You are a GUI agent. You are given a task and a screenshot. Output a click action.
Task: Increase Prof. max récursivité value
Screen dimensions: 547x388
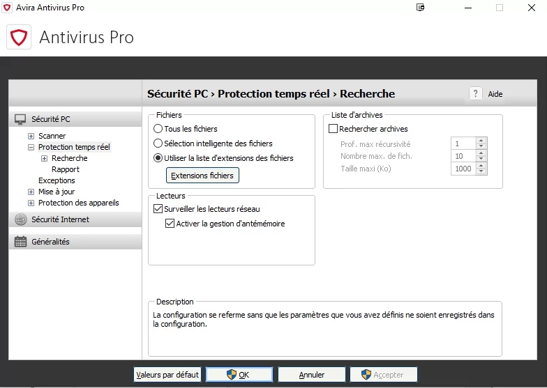(481, 141)
